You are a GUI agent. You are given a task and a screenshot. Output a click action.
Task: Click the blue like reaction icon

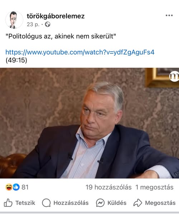(16, 187)
